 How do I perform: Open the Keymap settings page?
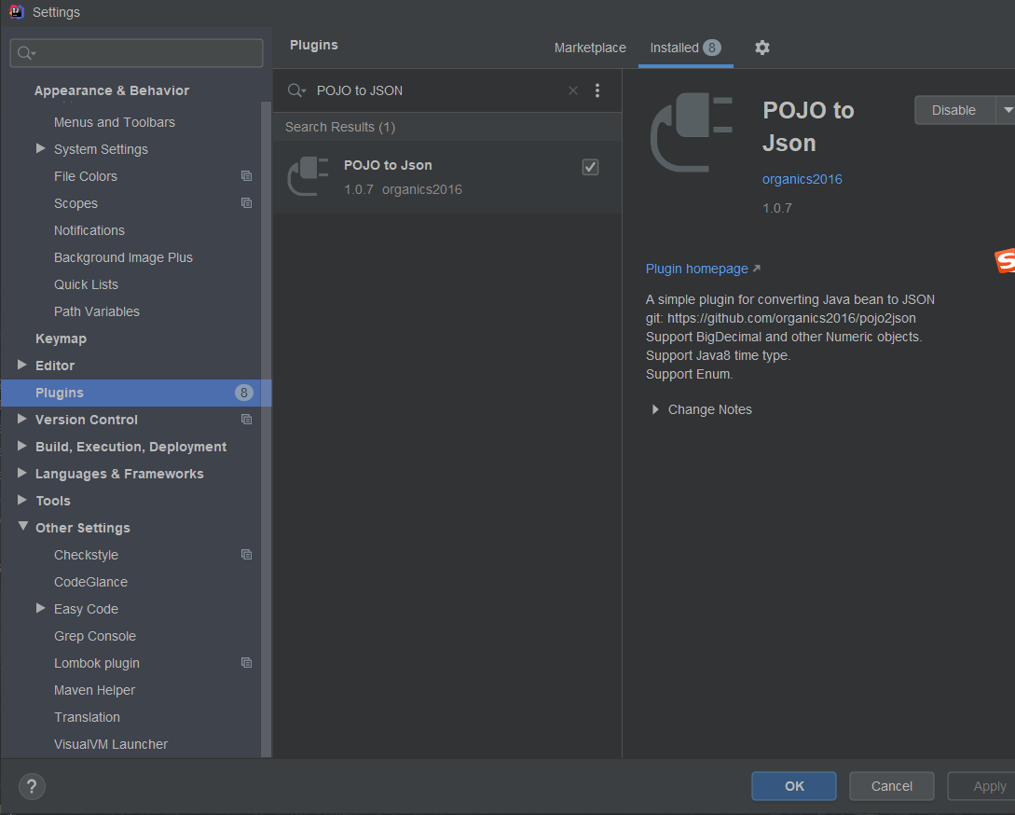[x=61, y=338]
